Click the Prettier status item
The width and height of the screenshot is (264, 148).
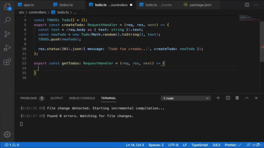tap(233, 145)
